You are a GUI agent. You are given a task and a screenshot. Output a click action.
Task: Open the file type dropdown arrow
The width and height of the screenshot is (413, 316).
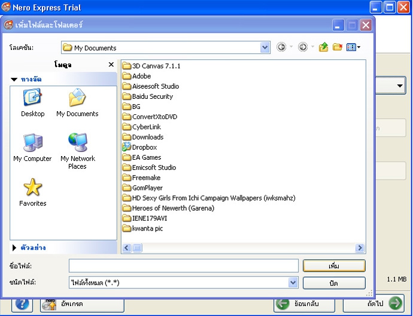[293, 282]
